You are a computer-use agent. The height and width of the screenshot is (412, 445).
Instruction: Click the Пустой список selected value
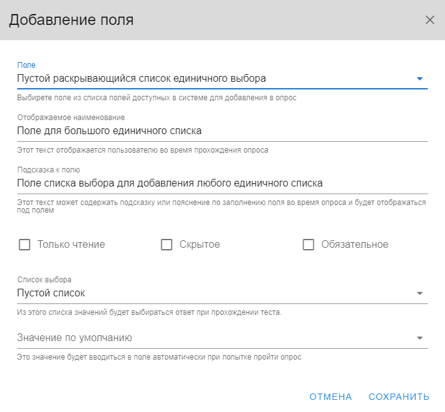pyautogui.click(x=51, y=293)
